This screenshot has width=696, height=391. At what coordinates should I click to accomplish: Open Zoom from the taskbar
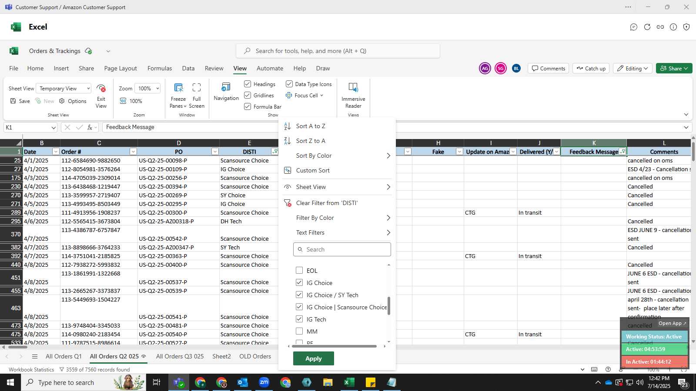pos(264,382)
